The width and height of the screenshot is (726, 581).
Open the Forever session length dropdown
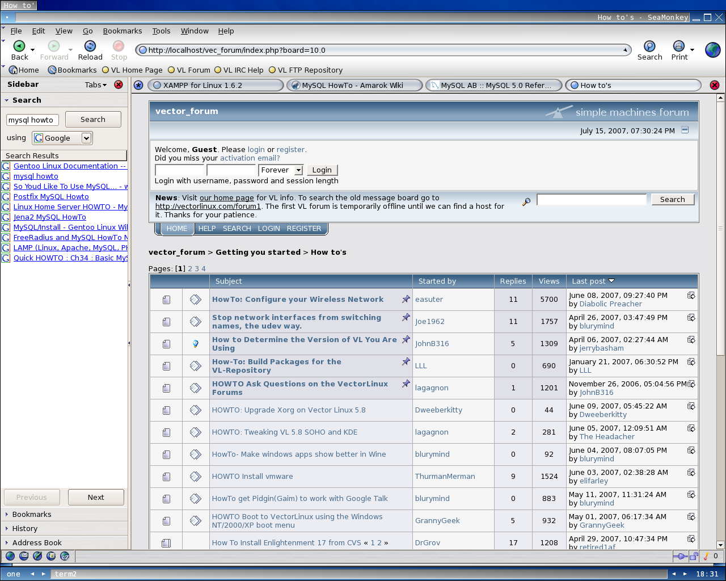[x=299, y=170]
